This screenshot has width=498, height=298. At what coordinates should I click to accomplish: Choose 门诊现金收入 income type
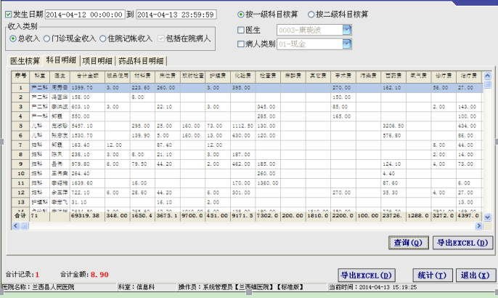pos(47,39)
